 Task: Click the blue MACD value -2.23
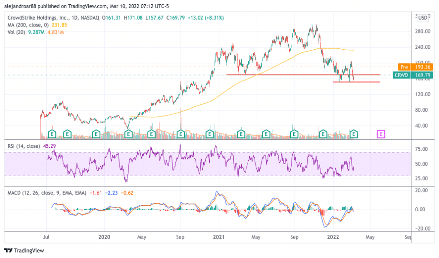111,193
